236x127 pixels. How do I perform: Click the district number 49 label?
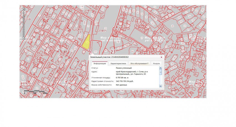pos(65,51)
